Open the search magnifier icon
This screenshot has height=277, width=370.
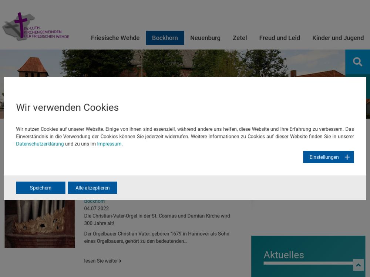357,62
